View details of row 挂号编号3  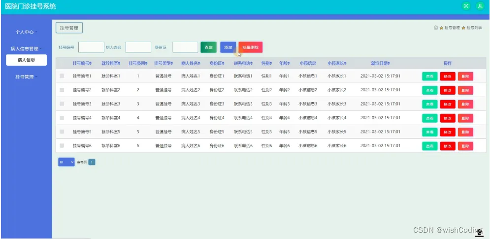click(430, 104)
